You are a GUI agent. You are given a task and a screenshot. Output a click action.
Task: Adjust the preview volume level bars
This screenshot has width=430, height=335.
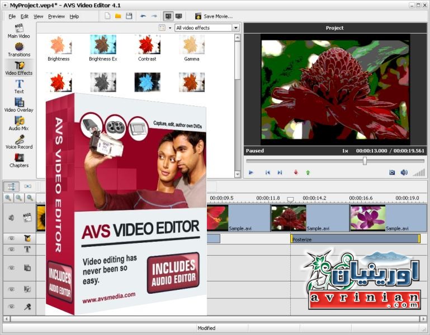(x=419, y=173)
